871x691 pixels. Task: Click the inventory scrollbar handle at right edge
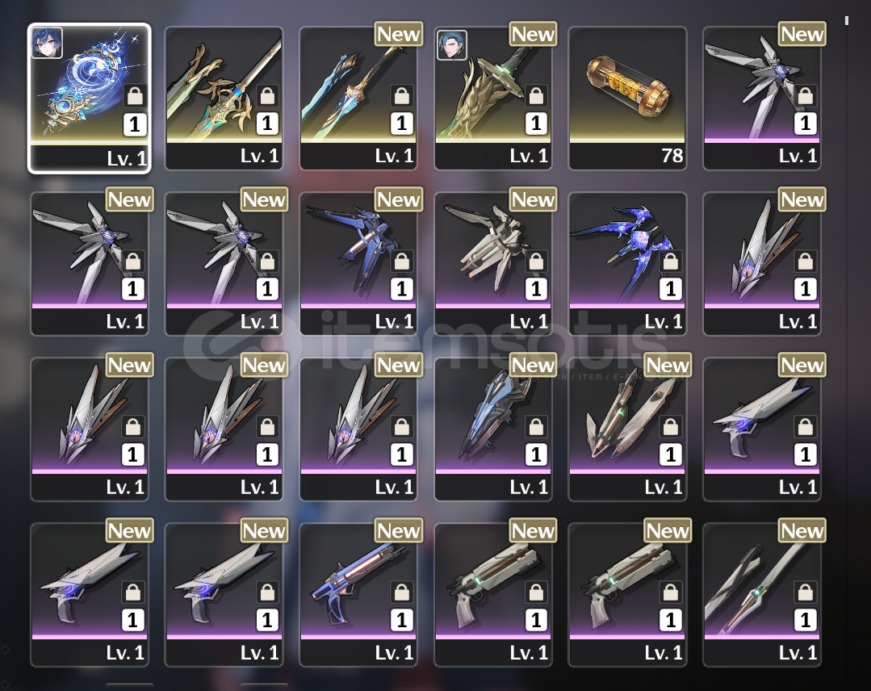[x=847, y=20]
